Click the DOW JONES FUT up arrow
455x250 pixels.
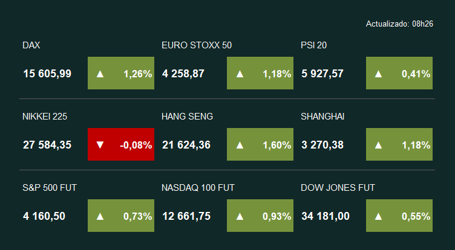(379, 216)
